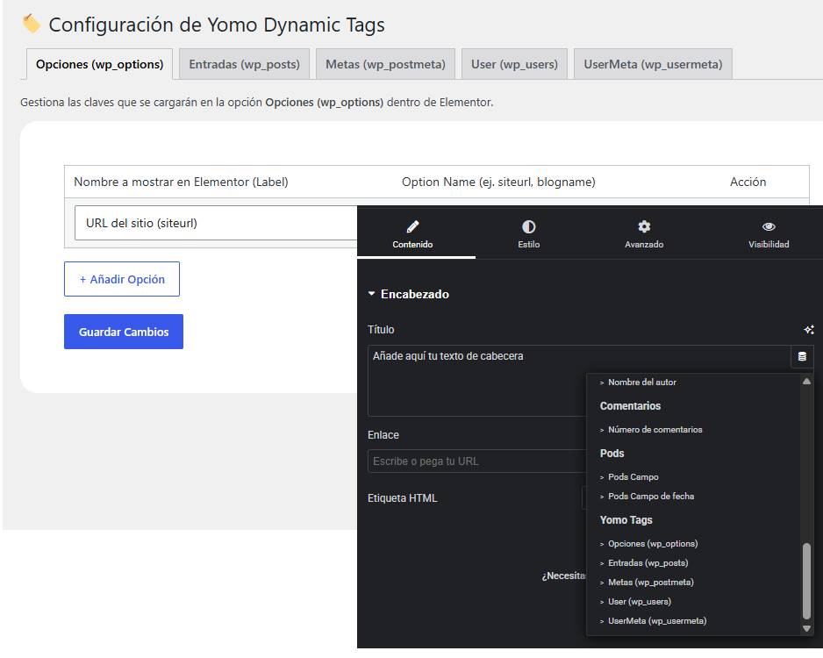Click the Comentarios group heading
Image resolution: width=823 pixels, height=658 pixels.
(x=630, y=405)
